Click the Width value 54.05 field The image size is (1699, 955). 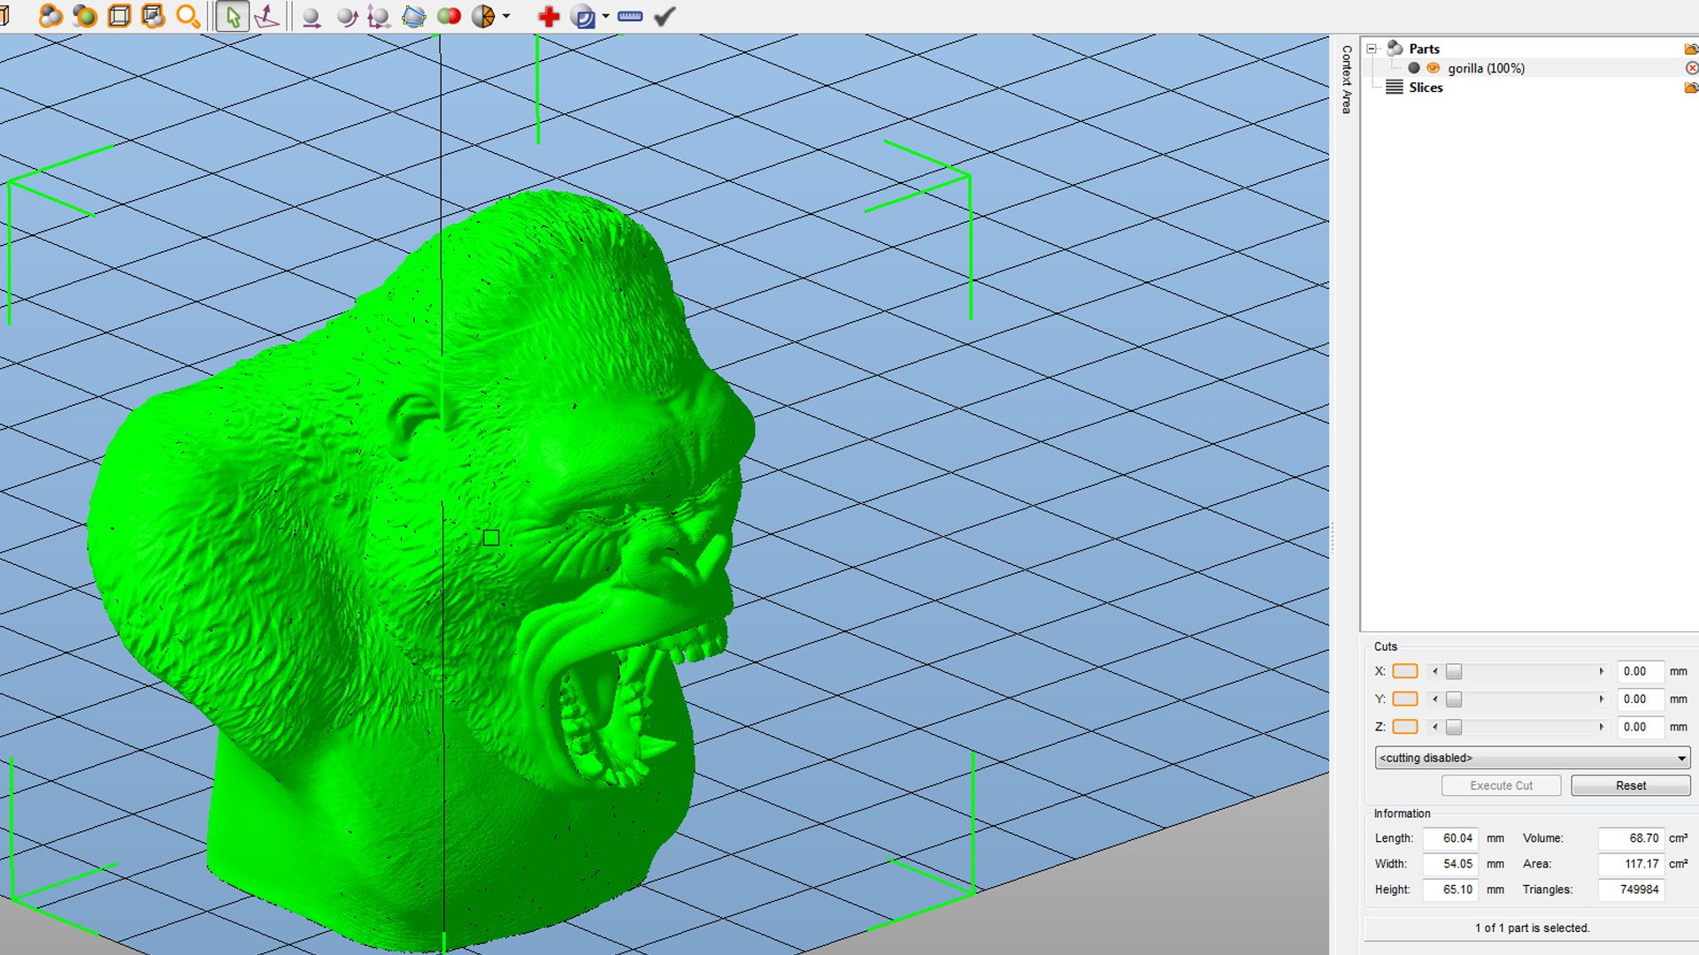(x=1450, y=864)
